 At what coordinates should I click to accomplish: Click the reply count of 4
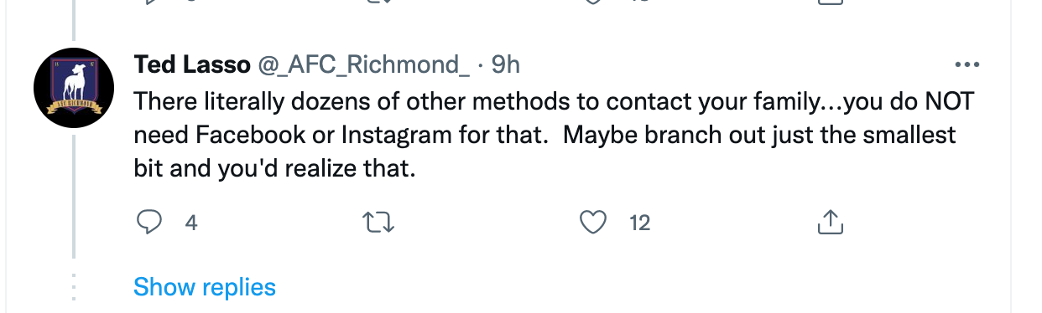tap(190, 223)
